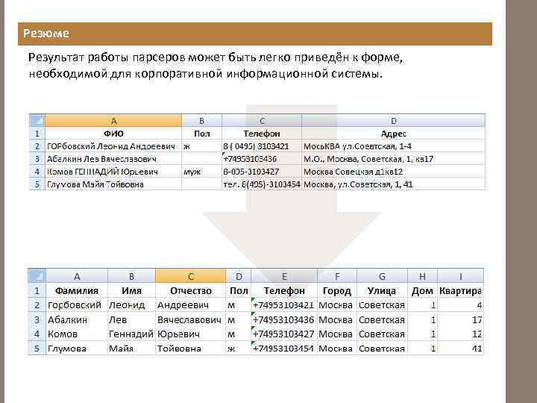Click the 'Фамилия' header cell
The width and height of the screenshot is (537, 403).
[x=77, y=290]
